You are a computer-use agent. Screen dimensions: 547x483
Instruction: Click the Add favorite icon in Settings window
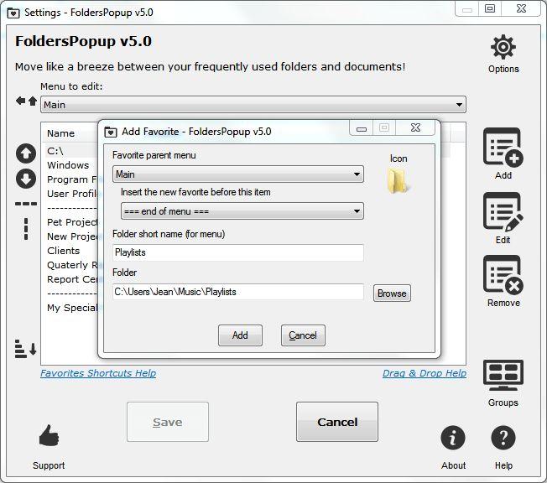pos(503,147)
